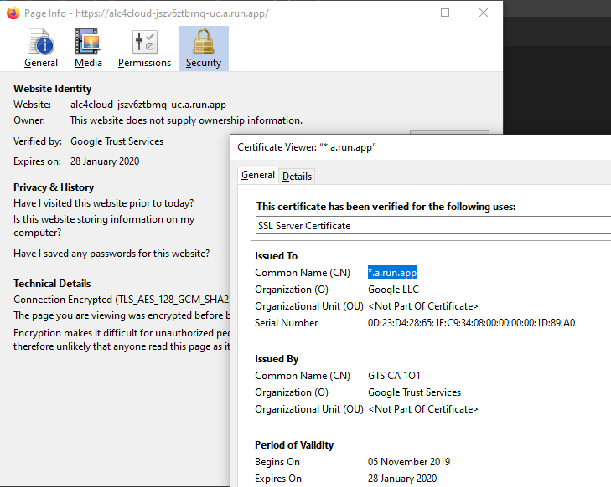Click Issued By Organizational Unit value
The image size is (611, 487).
coord(423,409)
